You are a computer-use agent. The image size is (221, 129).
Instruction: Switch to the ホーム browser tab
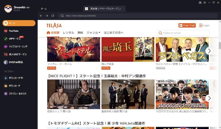(x=44, y=9)
